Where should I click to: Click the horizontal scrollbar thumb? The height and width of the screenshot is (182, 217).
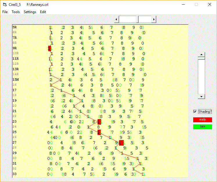137,19
